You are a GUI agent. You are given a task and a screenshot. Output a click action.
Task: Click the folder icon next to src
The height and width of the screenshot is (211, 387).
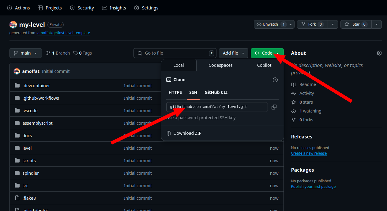[x=17, y=186]
